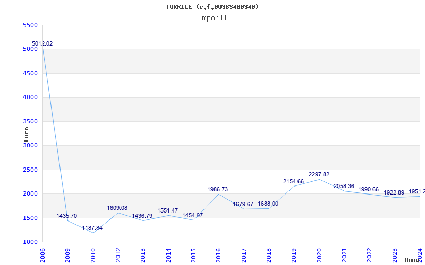The width and height of the screenshot is (425, 265).
Task: Click the 1500 y-axis tick label
Action: [30, 218]
